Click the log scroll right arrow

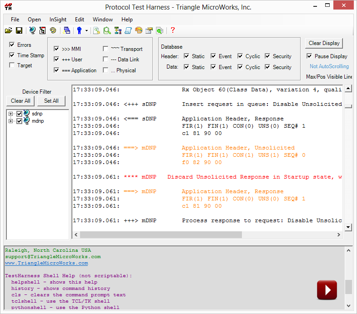pyautogui.click(x=338, y=235)
